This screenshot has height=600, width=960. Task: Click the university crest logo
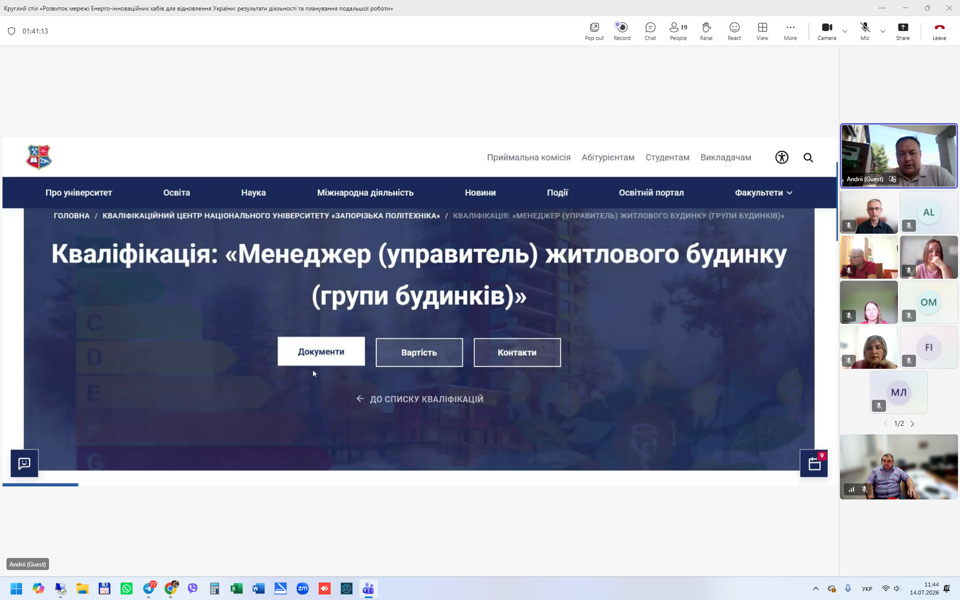[x=39, y=157]
